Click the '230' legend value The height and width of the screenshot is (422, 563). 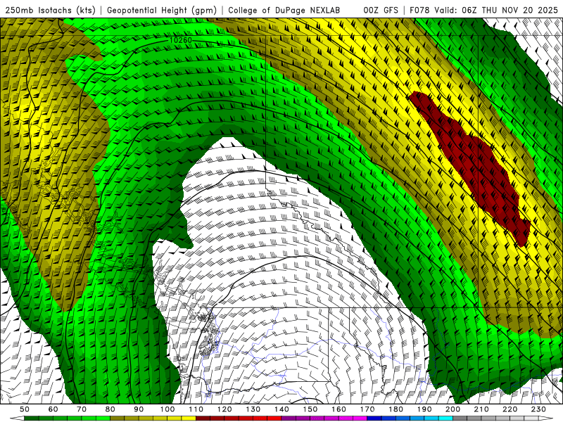538,409
